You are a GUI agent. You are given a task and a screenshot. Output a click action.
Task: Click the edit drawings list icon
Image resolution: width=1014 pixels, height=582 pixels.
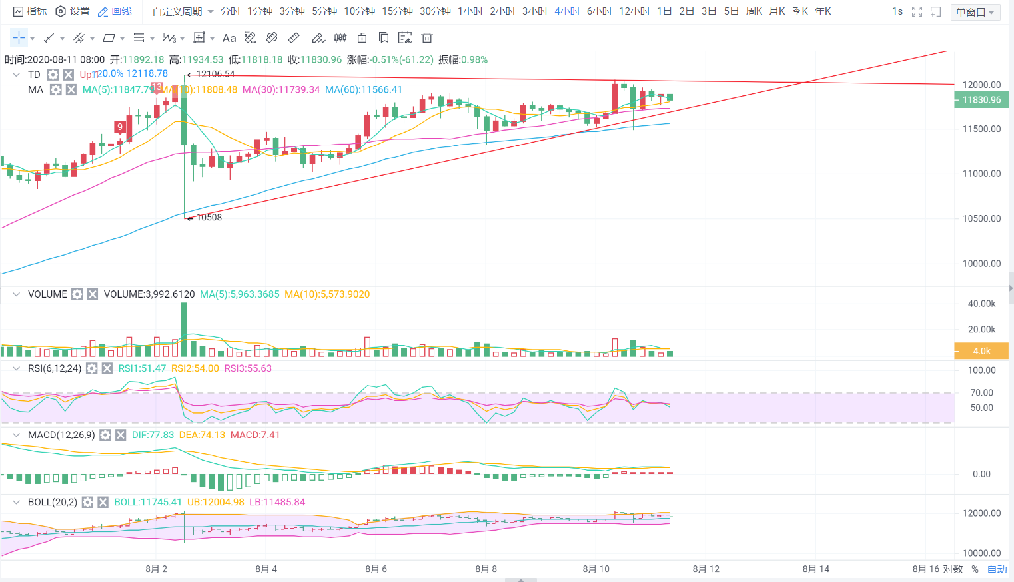click(x=405, y=37)
